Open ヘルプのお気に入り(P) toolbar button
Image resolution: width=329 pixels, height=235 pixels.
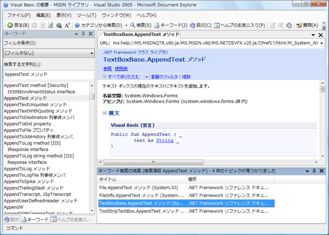[240, 25]
